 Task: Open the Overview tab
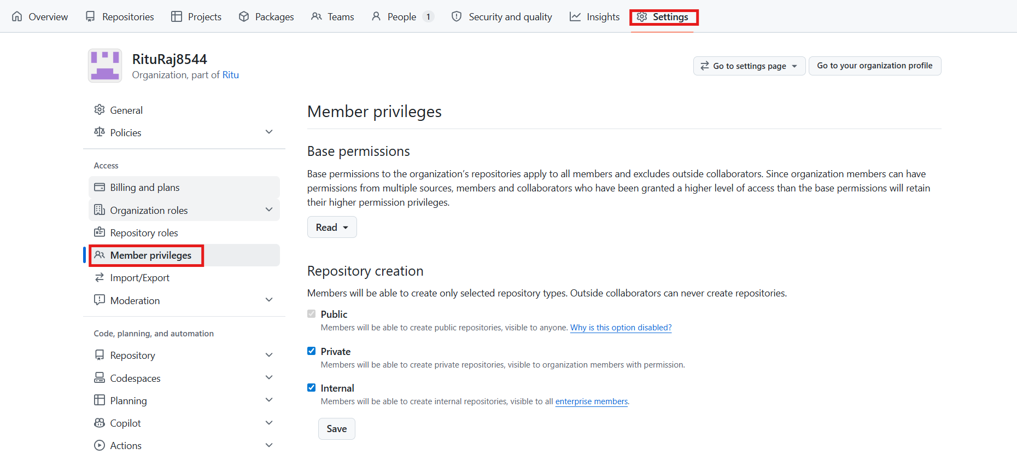pos(40,16)
